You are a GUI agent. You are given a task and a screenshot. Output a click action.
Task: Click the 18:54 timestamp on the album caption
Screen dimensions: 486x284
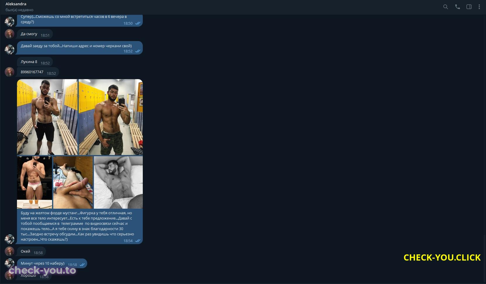point(128,241)
